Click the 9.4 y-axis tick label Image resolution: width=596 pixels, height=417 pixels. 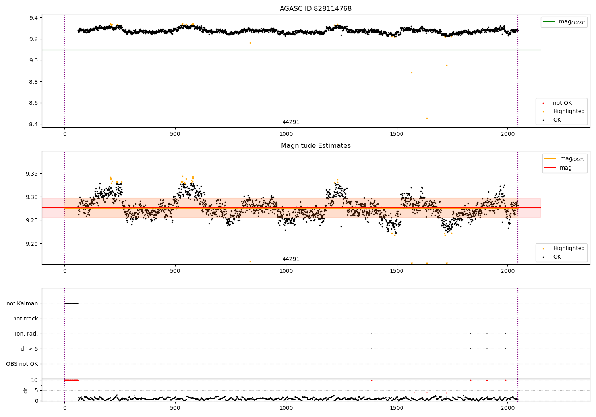point(33,18)
